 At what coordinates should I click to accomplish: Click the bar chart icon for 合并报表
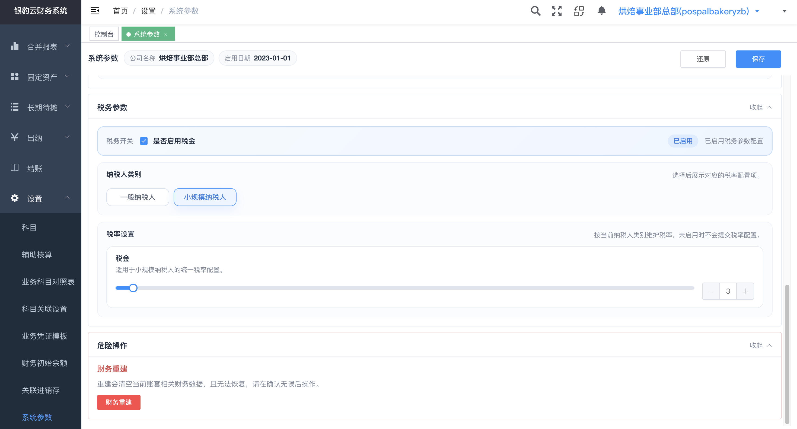[x=15, y=46]
